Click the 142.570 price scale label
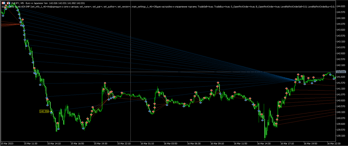The height and width of the screenshot is (146, 348). tap(341, 59)
